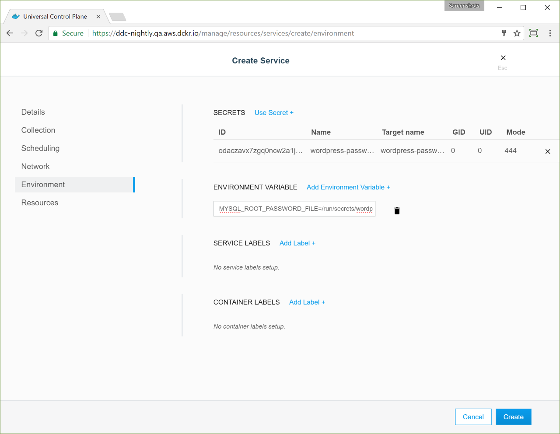Delete the MYSQL_ROOT_PASSWORD_FILE environment variable via trash icon
The image size is (560, 434).
pos(397,211)
